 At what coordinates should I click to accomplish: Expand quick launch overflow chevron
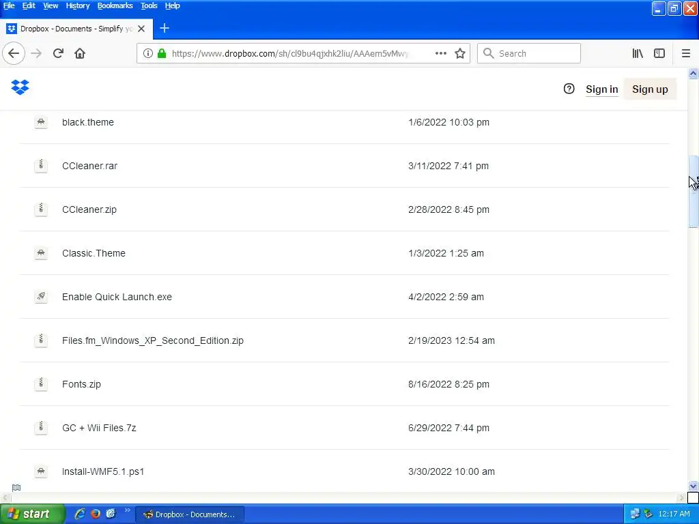(x=127, y=510)
